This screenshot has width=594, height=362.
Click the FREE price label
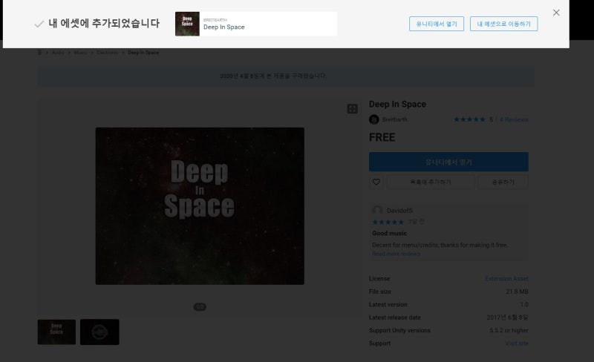(382, 137)
